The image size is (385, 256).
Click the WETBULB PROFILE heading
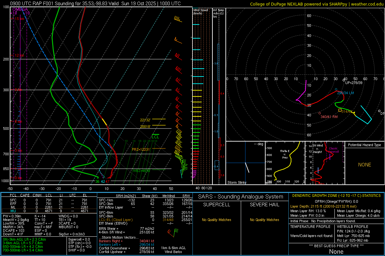pyautogui.click(x=352, y=227)
